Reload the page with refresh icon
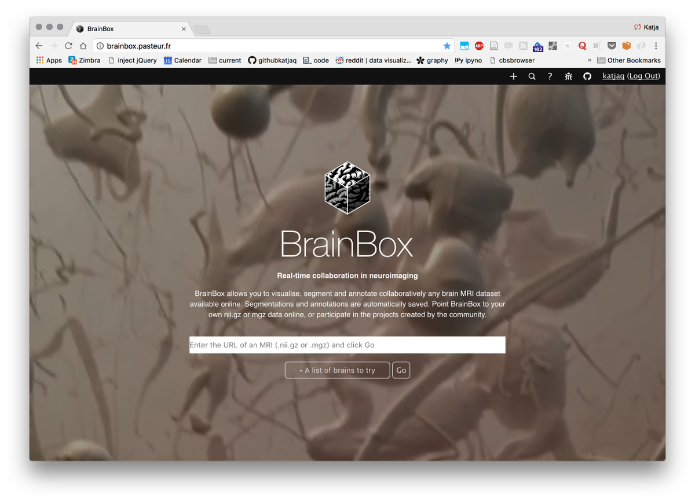 tap(68, 46)
